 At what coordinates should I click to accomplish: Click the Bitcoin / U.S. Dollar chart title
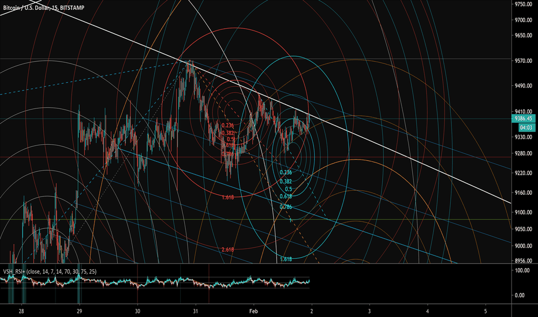click(43, 7)
